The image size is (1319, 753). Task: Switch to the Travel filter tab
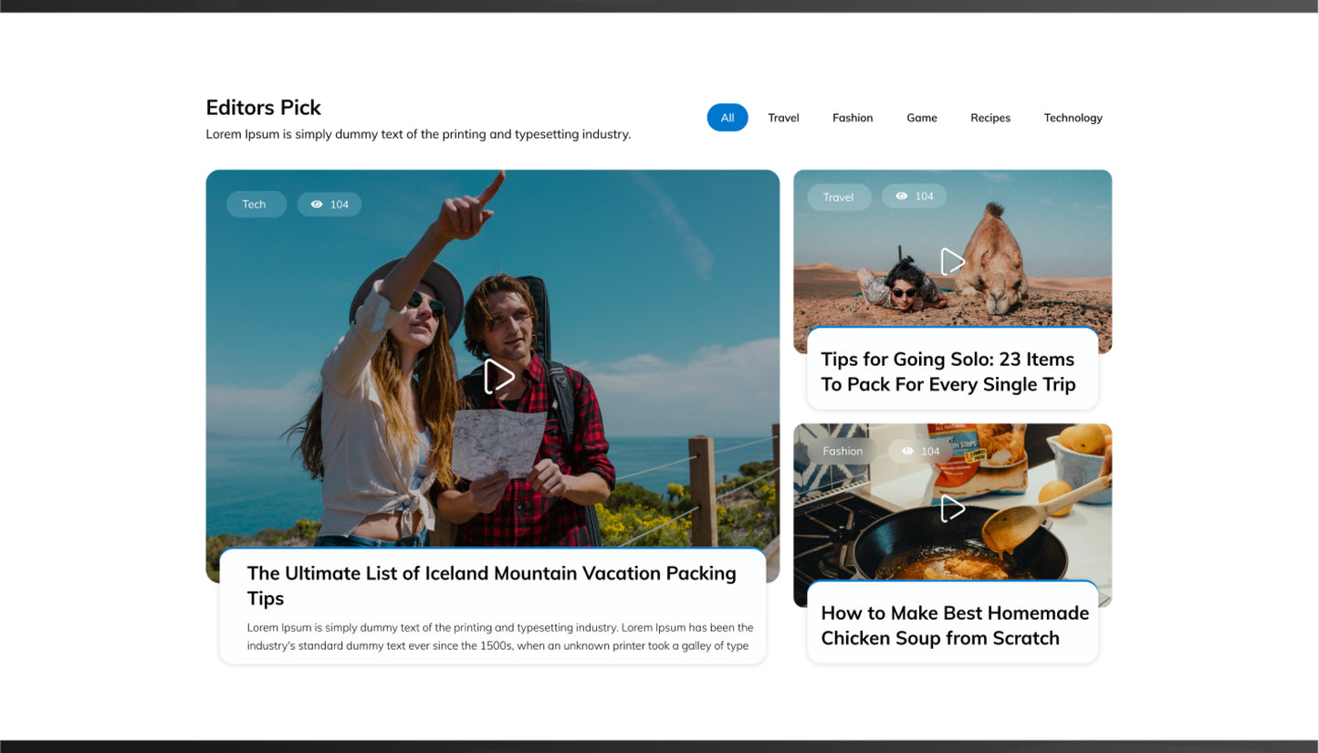783,118
